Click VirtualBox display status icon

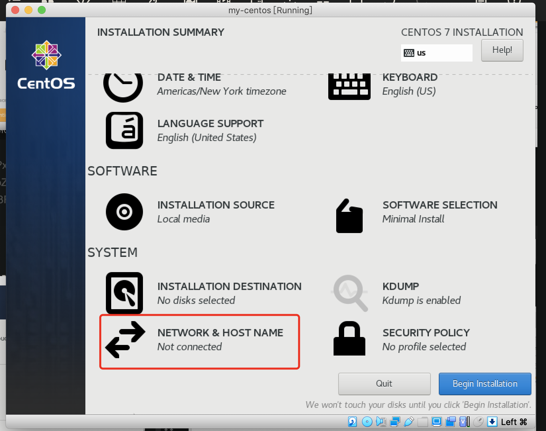[437, 422]
